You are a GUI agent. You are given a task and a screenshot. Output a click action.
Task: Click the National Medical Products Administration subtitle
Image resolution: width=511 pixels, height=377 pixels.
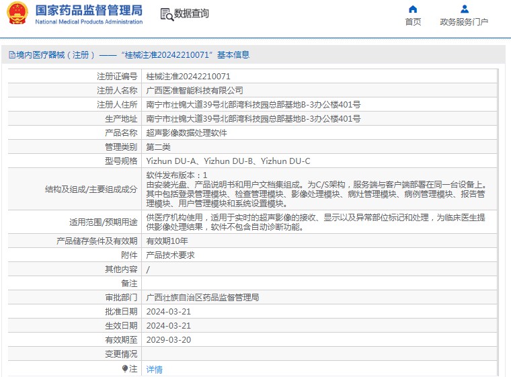click(89, 22)
